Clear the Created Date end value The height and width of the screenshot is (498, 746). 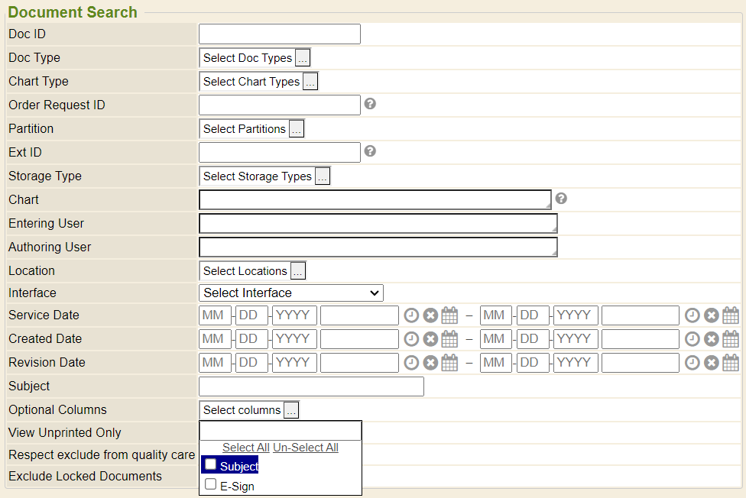point(712,339)
